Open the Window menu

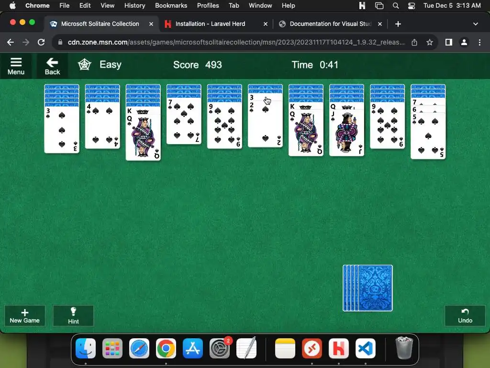[x=260, y=5]
